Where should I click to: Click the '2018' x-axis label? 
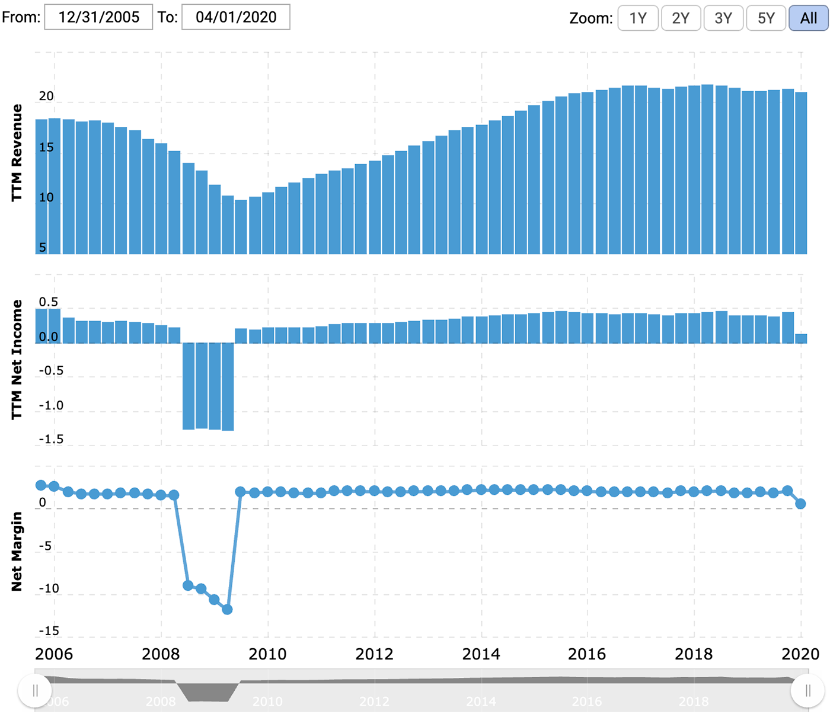pos(694,654)
